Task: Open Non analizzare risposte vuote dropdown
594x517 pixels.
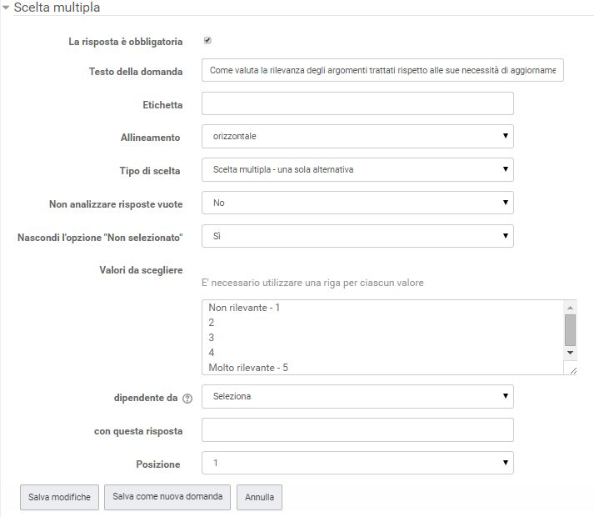Action: pos(357,203)
